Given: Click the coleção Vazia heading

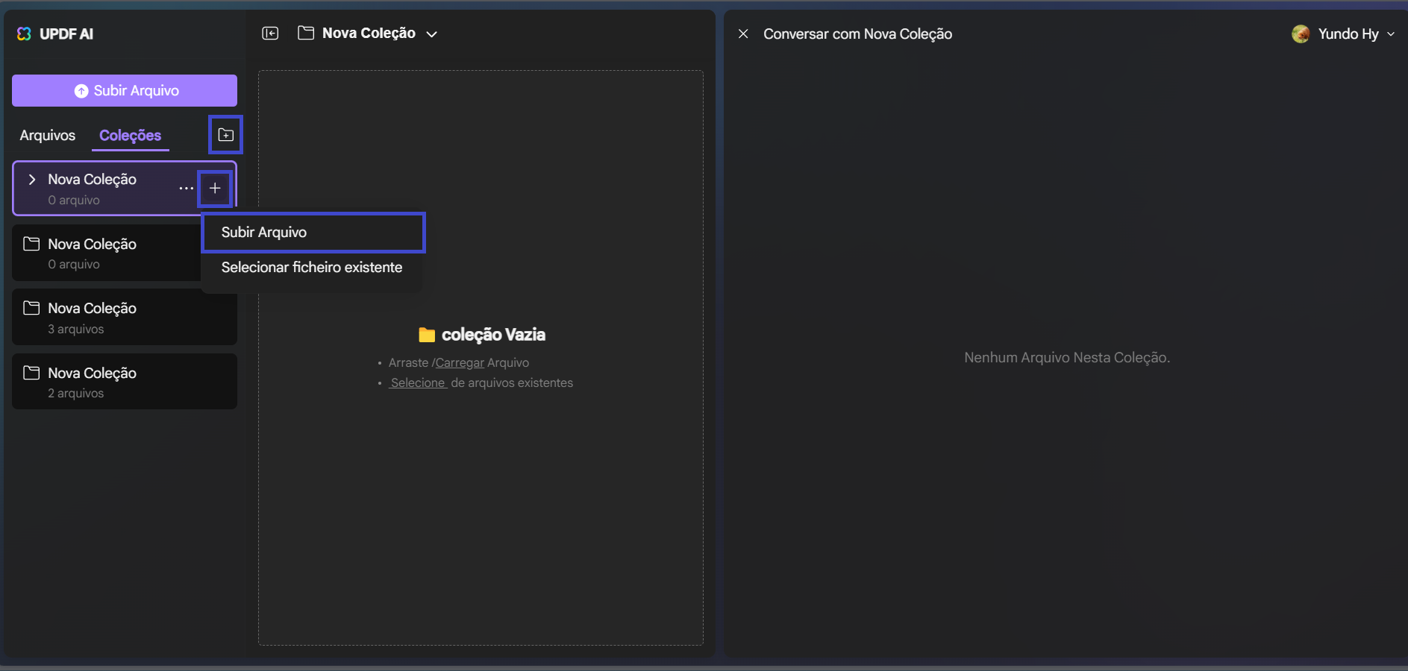Looking at the screenshot, I should pos(493,335).
